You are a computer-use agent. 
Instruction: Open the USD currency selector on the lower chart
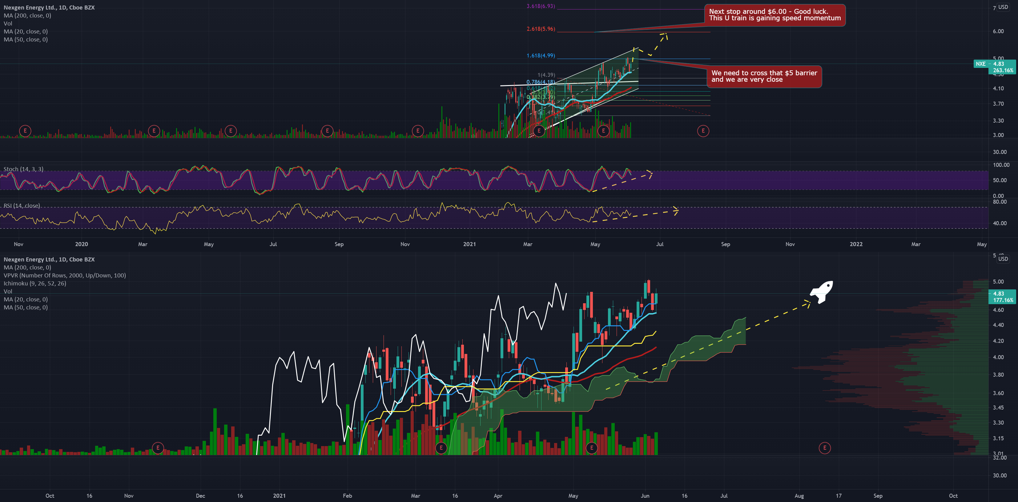(x=1003, y=259)
